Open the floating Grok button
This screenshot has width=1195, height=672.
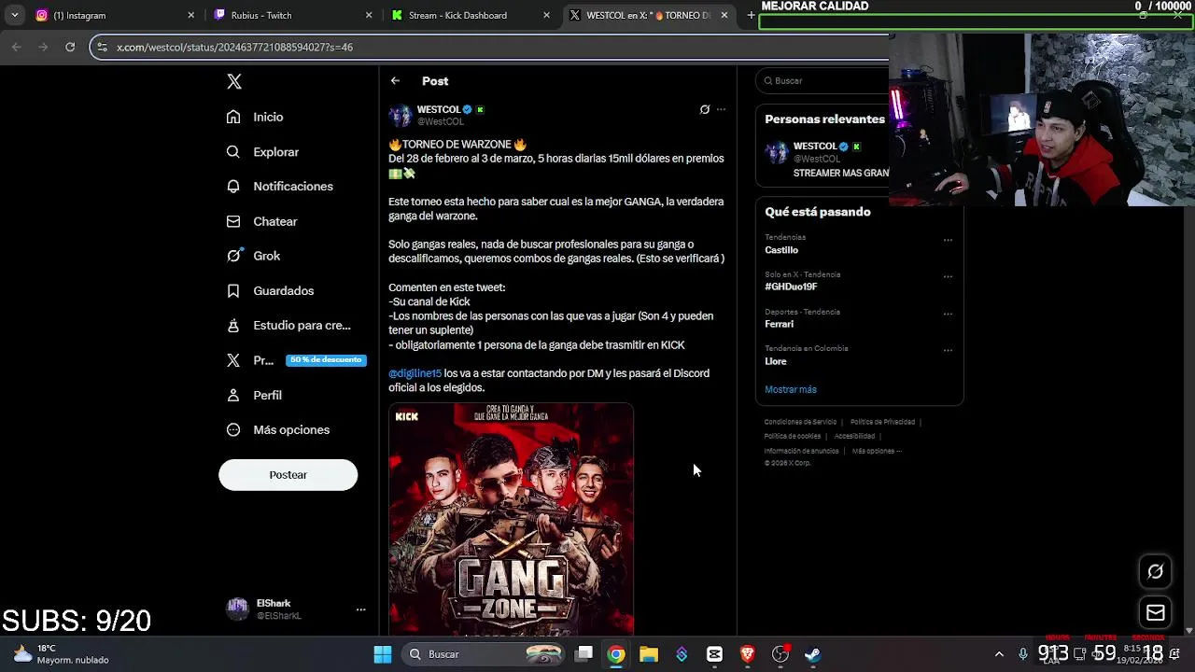pos(1156,571)
